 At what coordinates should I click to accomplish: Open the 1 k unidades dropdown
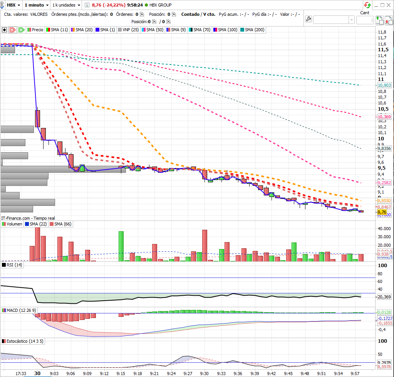(x=66, y=5)
